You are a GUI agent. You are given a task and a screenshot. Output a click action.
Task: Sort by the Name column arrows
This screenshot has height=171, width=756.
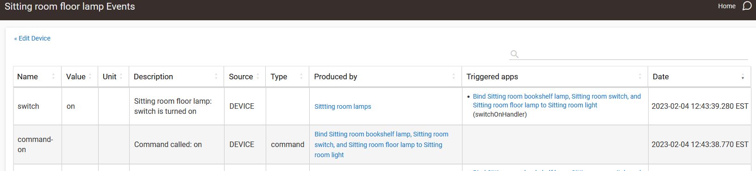pyautogui.click(x=53, y=77)
